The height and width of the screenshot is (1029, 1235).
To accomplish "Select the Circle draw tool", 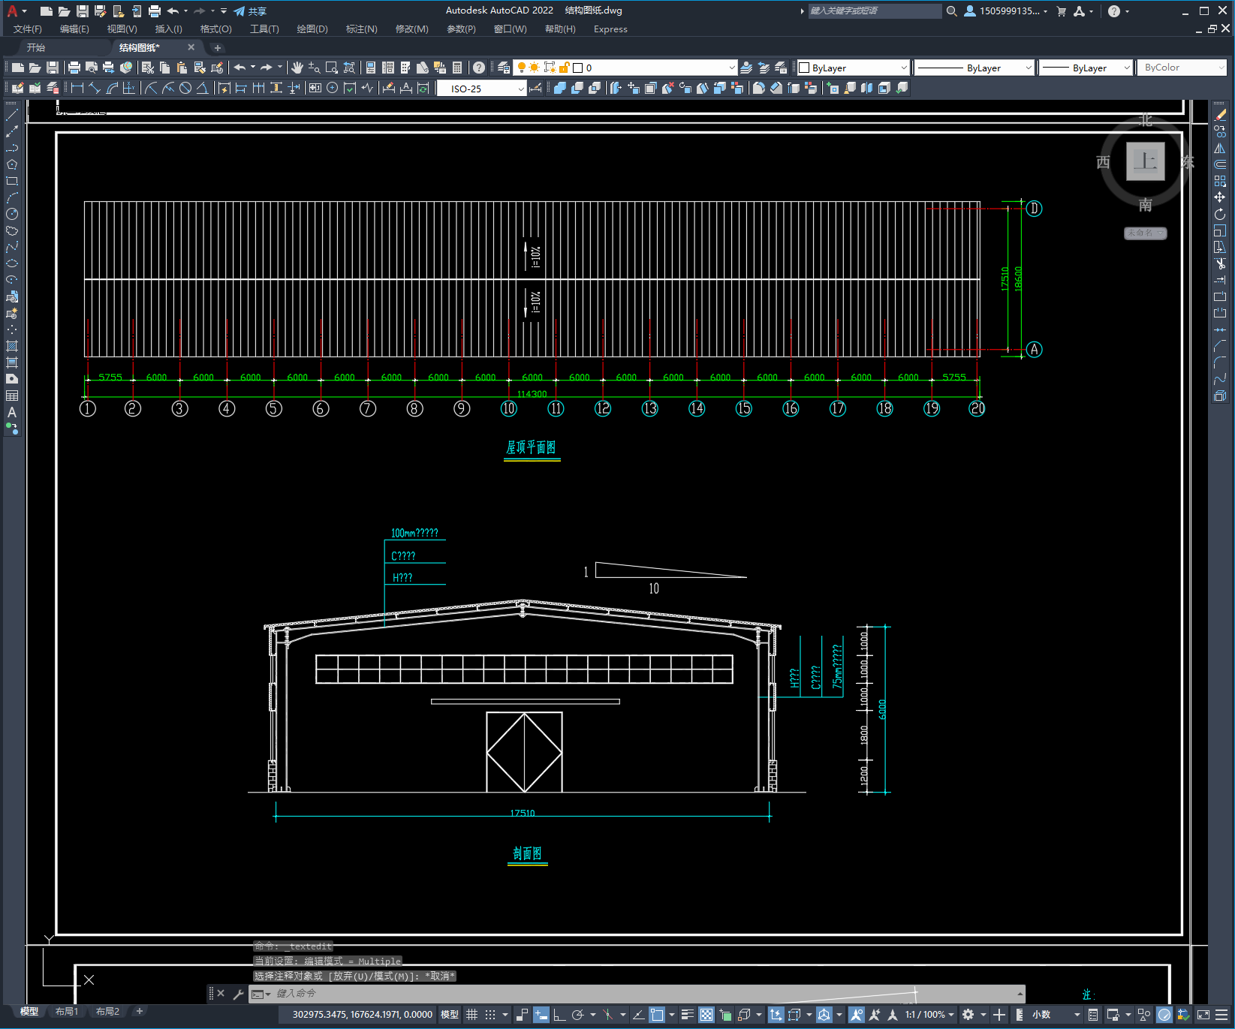I will (x=12, y=214).
